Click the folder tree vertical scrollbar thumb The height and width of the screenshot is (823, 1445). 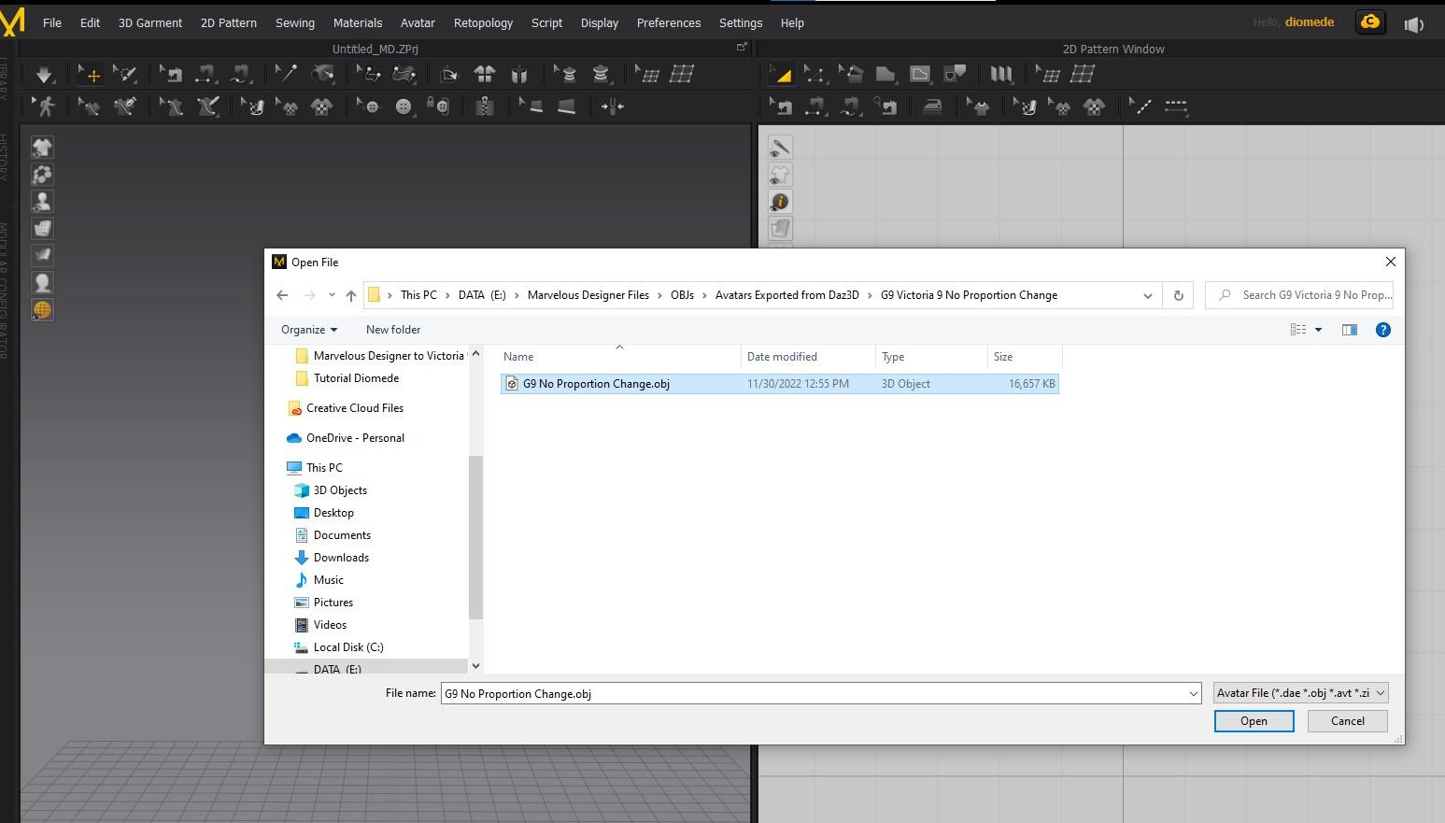[x=475, y=537]
